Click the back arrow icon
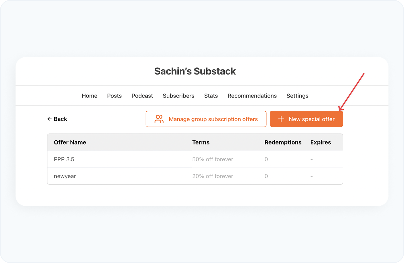 click(49, 119)
